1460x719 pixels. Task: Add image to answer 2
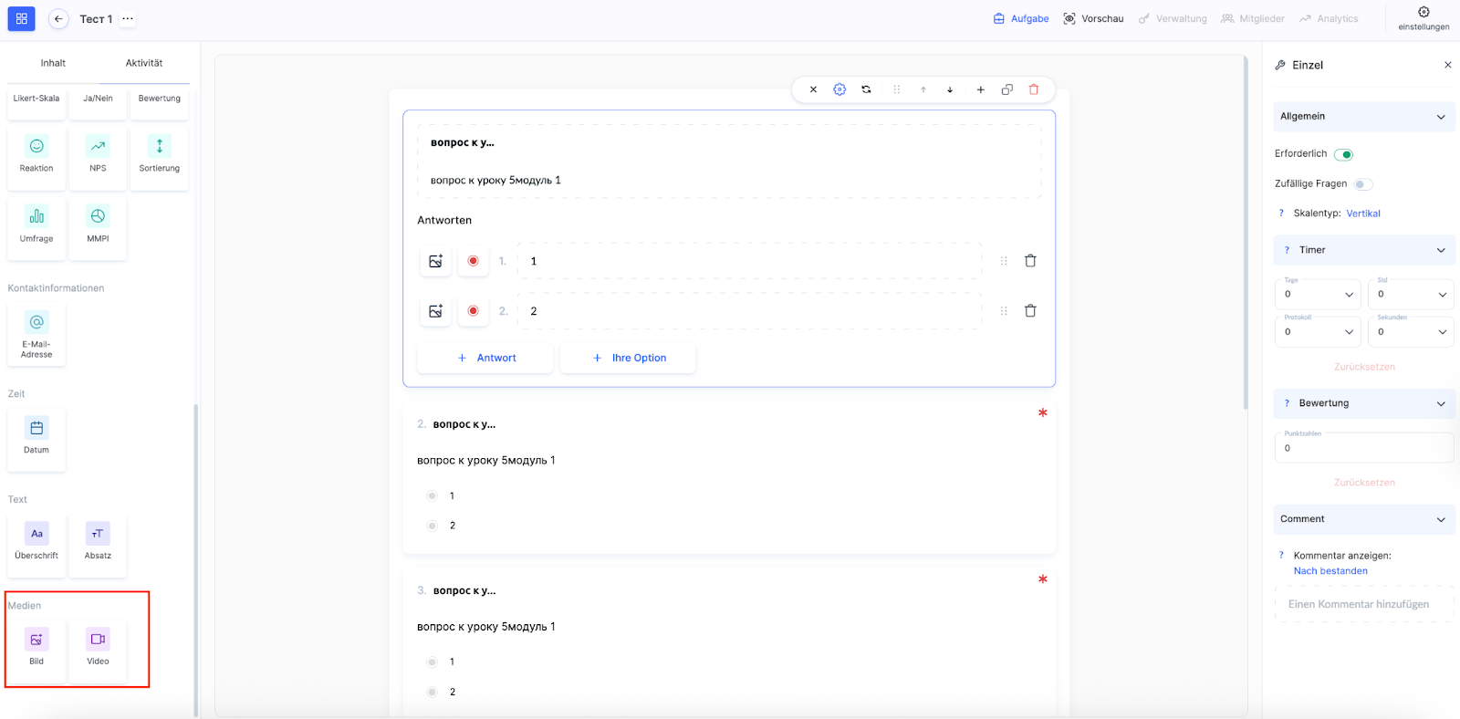pyautogui.click(x=435, y=311)
